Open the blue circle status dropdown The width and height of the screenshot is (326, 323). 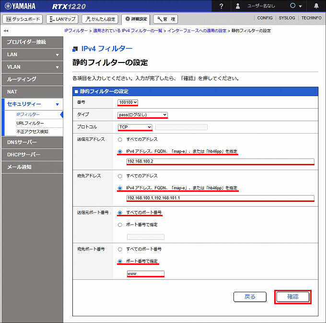coord(296,6)
